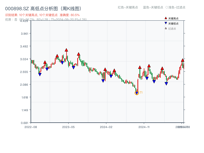Click the orange T1 text label
The image size is (204, 153).
tap(141, 93)
